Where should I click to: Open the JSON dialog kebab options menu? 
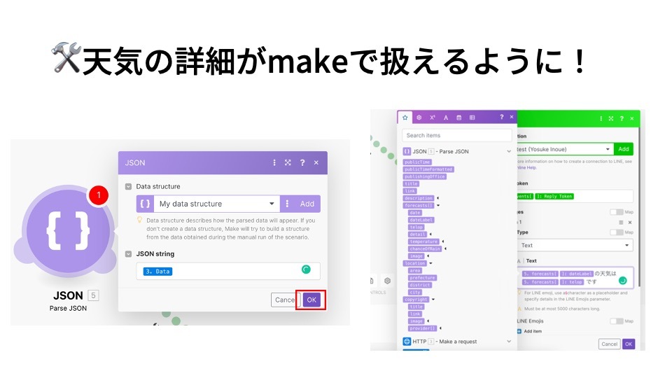tap(274, 163)
